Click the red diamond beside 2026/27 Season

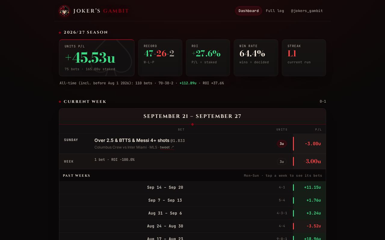[60, 32]
